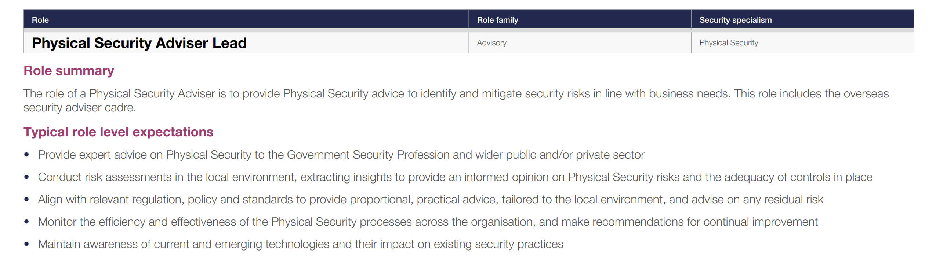The width and height of the screenshot is (936, 263).
Task: Click the "Role summary" heading
Action: pyautogui.click(x=69, y=71)
